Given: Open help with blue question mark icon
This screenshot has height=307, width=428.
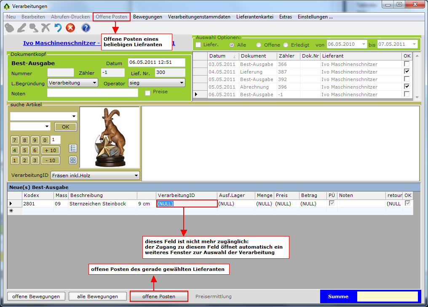Looking at the screenshot, I should 86,28.
